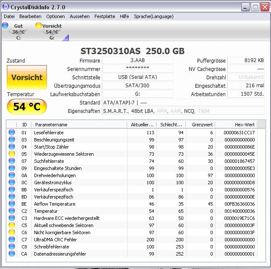This screenshot has height=269, width=271.
Task: Click the Grenzwert column header
Action: [201, 125]
